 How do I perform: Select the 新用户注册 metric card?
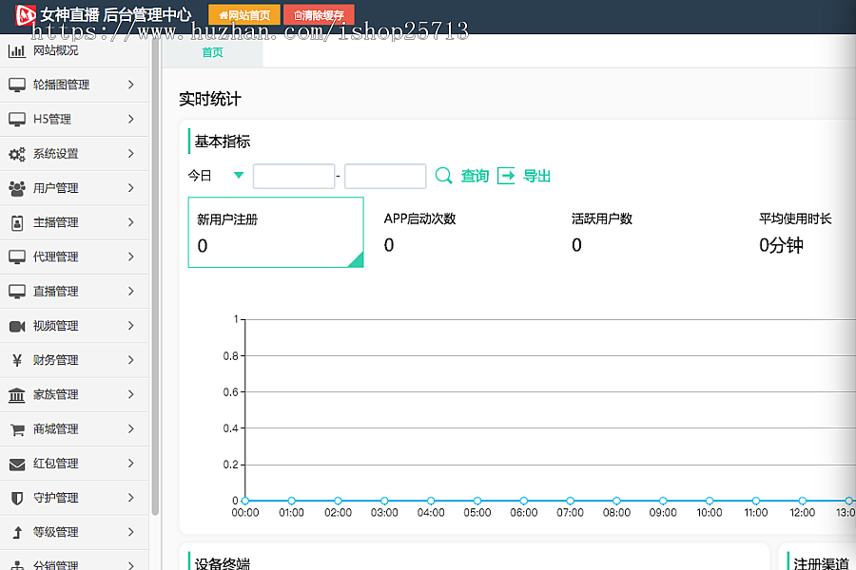click(x=276, y=233)
